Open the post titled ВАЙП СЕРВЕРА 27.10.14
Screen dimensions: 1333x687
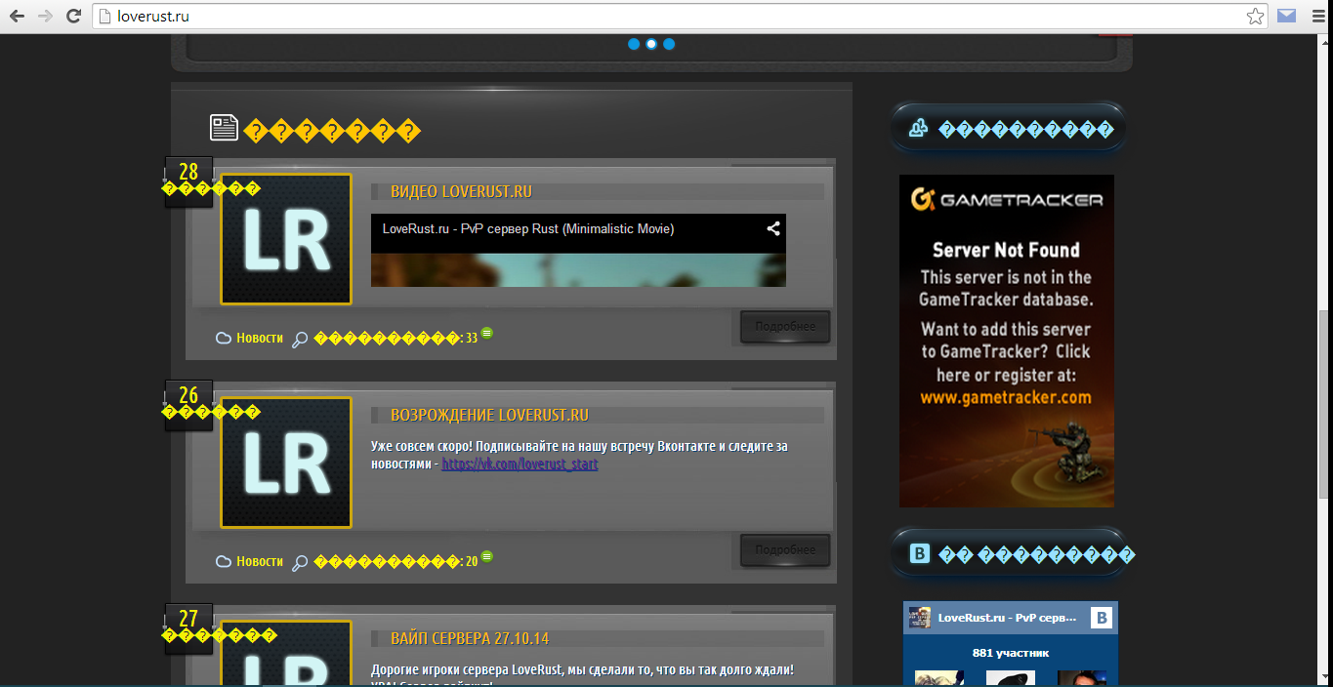pyautogui.click(x=470, y=638)
